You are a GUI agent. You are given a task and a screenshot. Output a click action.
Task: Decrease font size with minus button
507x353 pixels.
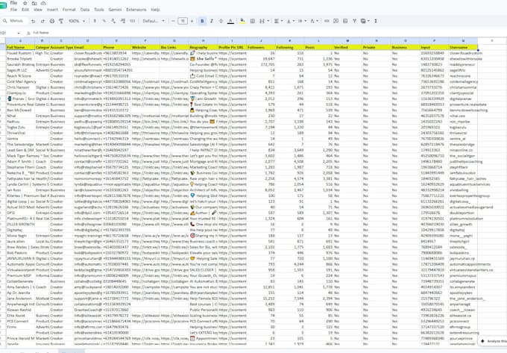coord(173,21)
